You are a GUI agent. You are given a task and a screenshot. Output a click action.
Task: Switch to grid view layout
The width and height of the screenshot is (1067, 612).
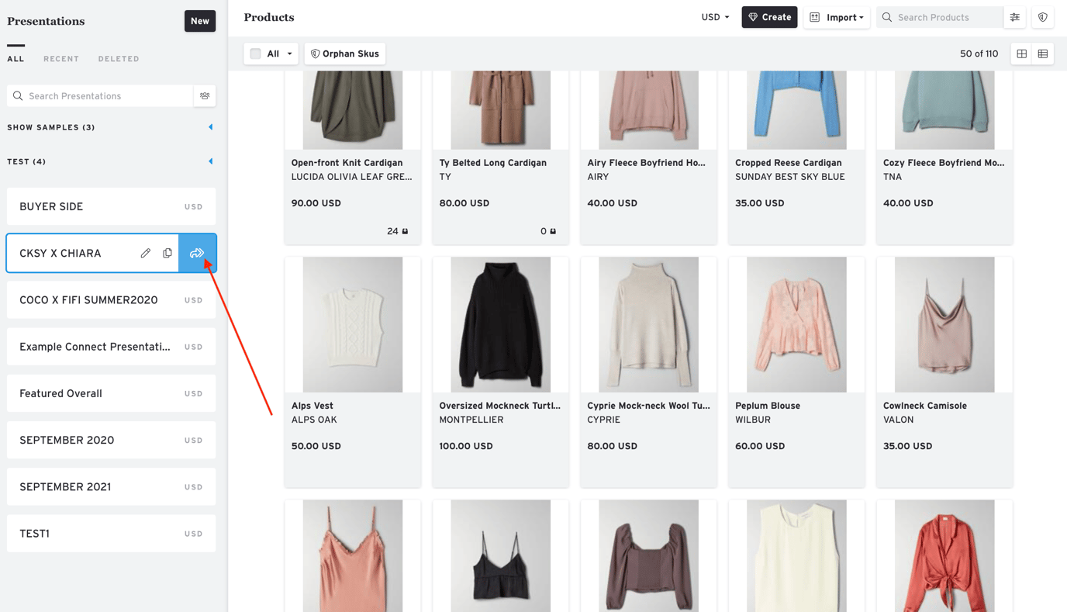1022,54
